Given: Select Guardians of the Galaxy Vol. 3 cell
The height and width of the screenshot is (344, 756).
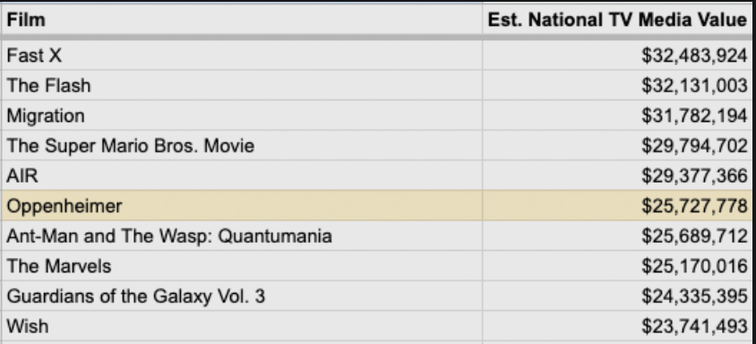Looking at the screenshot, I should (241, 296).
